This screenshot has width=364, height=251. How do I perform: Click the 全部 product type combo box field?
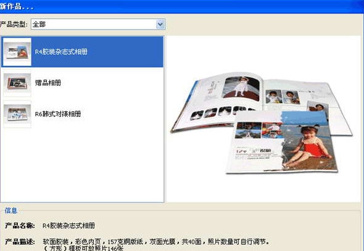97,25
